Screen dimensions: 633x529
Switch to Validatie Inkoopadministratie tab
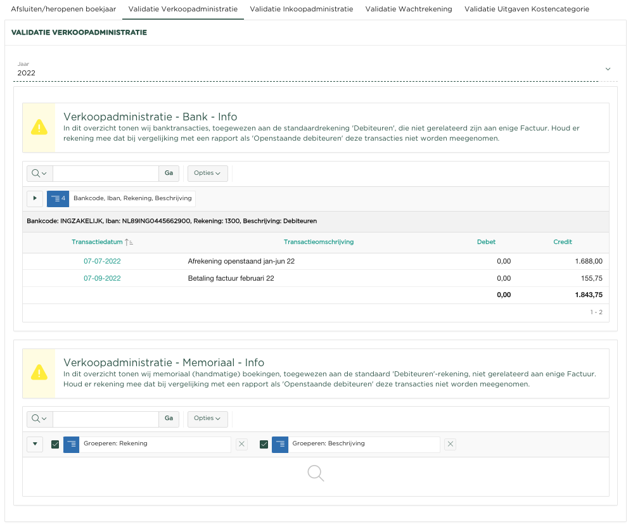(301, 10)
